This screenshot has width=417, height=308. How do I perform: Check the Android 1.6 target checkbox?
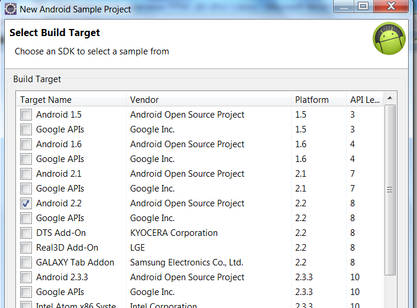tap(26, 144)
